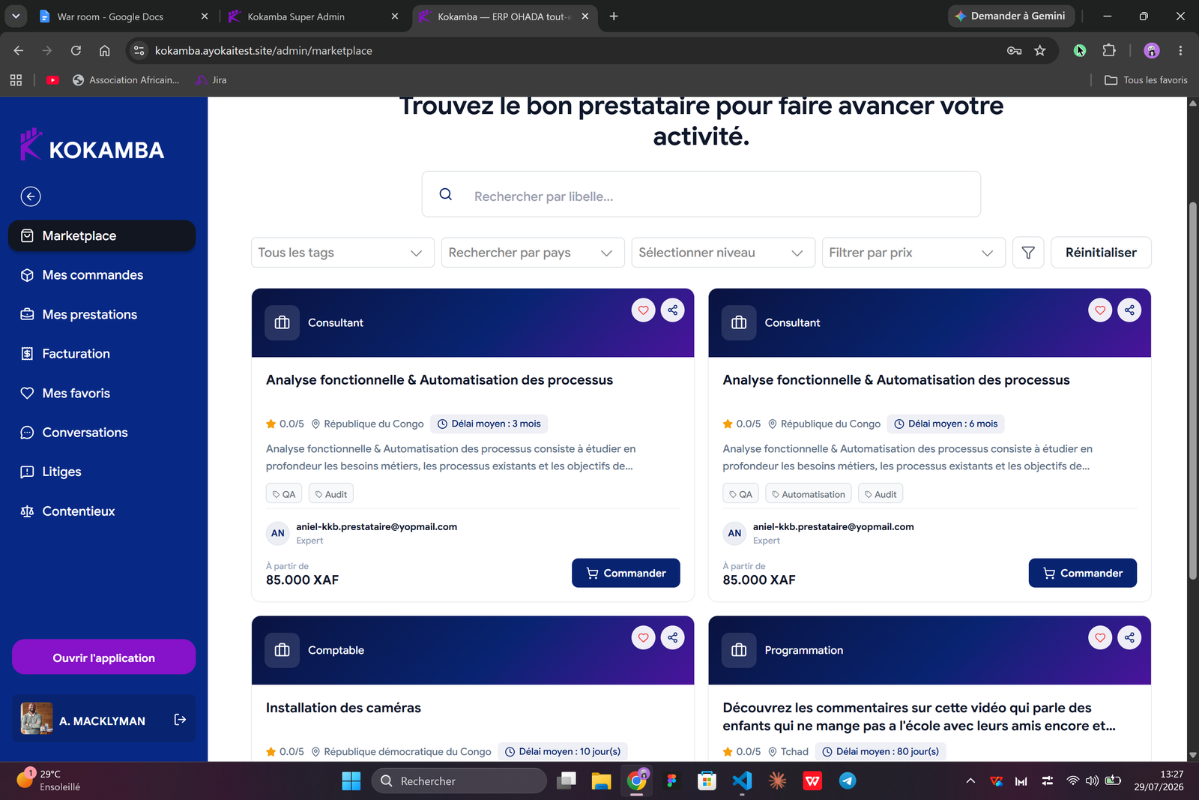Bookmark this page with the star icon
The image size is (1199, 800).
(1040, 50)
